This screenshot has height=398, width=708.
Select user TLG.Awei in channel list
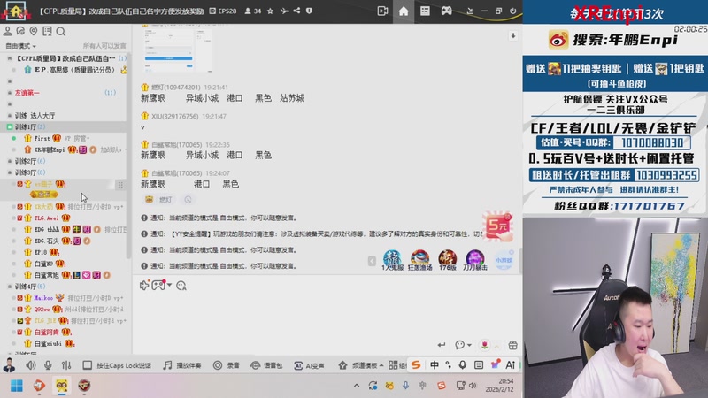pos(47,218)
